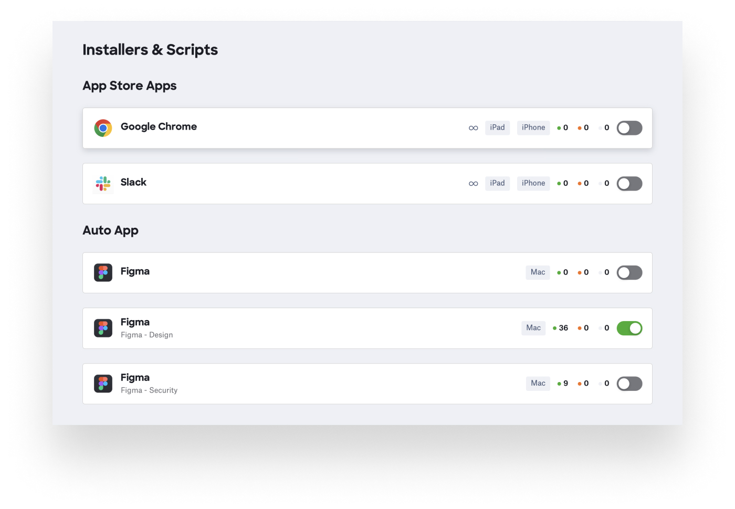Click the Figma - Security app icon
Viewport: 735px width, 509px height.
pyautogui.click(x=103, y=384)
